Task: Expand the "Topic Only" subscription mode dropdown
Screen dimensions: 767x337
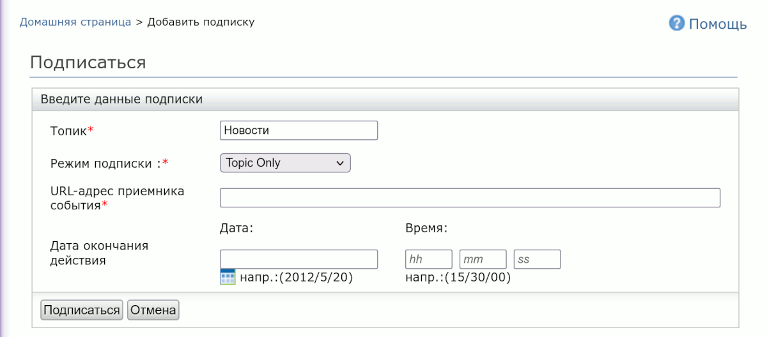Action: 285,163
